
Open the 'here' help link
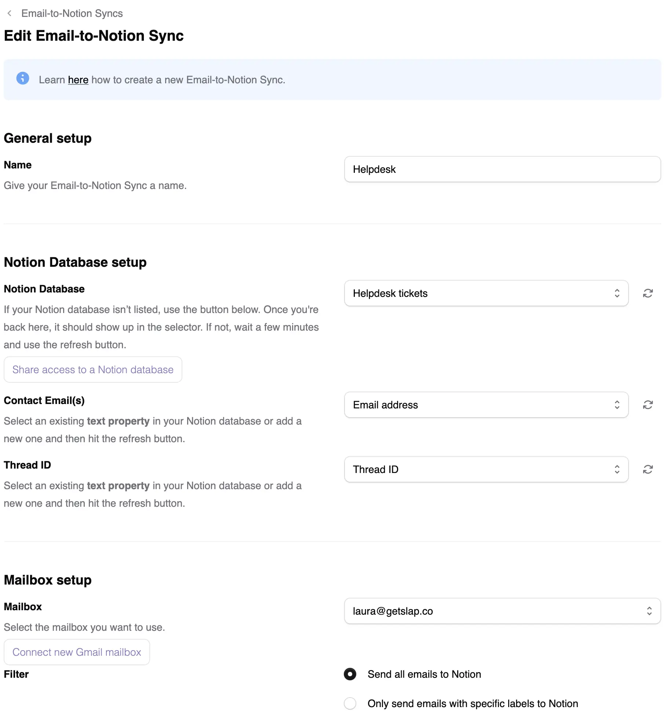[x=78, y=80]
